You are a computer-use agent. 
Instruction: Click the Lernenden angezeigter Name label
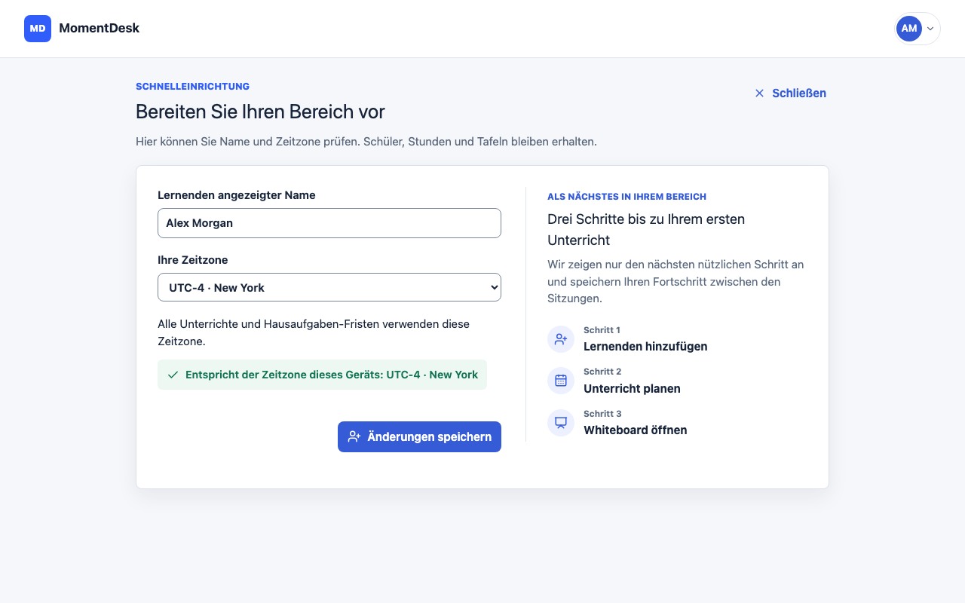tap(237, 195)
